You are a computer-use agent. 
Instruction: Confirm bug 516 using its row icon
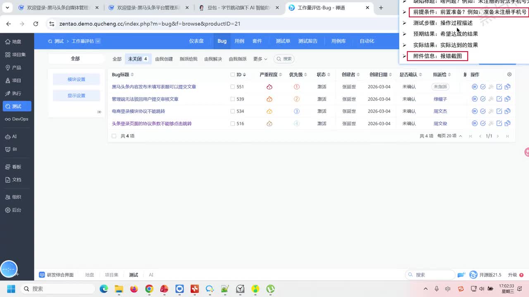click(475, 123)
